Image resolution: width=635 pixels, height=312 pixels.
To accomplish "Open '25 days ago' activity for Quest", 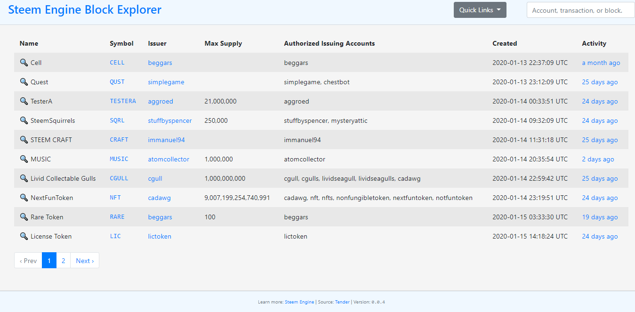I will (600, 82).
